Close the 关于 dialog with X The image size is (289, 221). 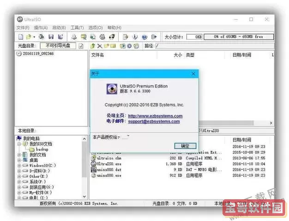193,74
